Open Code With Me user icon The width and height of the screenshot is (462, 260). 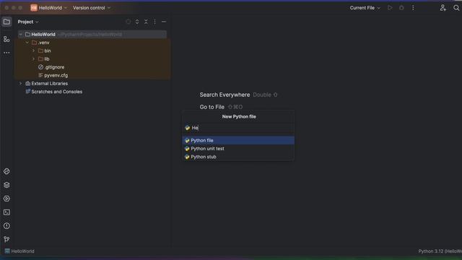click(443, 8)
